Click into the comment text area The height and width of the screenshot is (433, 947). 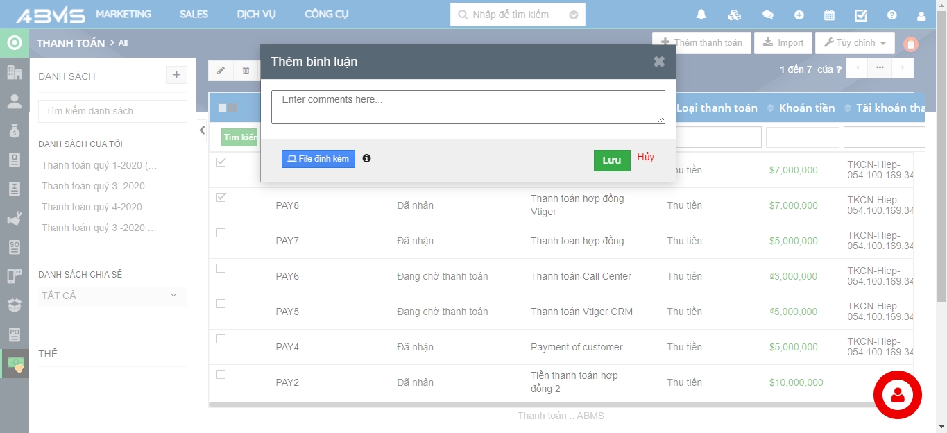tap(468, 107)
